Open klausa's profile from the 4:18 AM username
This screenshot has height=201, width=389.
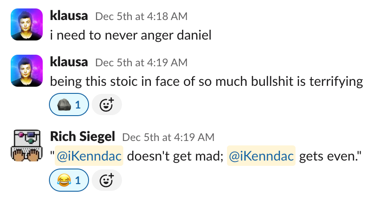pos(69,16)
